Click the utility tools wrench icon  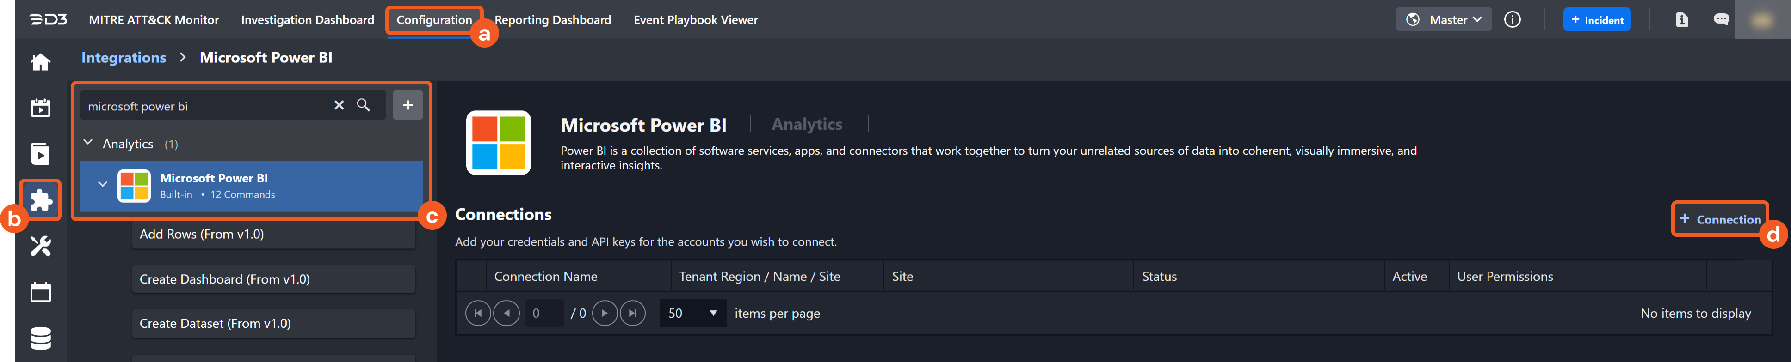coord(40,246)
